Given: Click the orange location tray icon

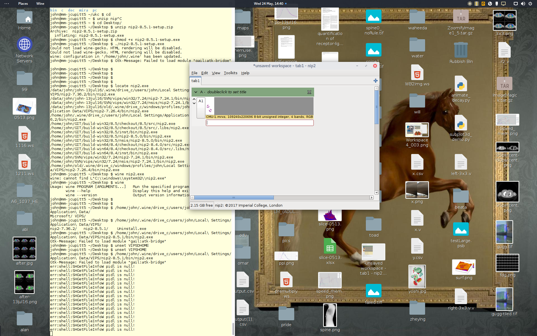Looking at the screenshot, I should pyautogui.click(x=483, y=4).
